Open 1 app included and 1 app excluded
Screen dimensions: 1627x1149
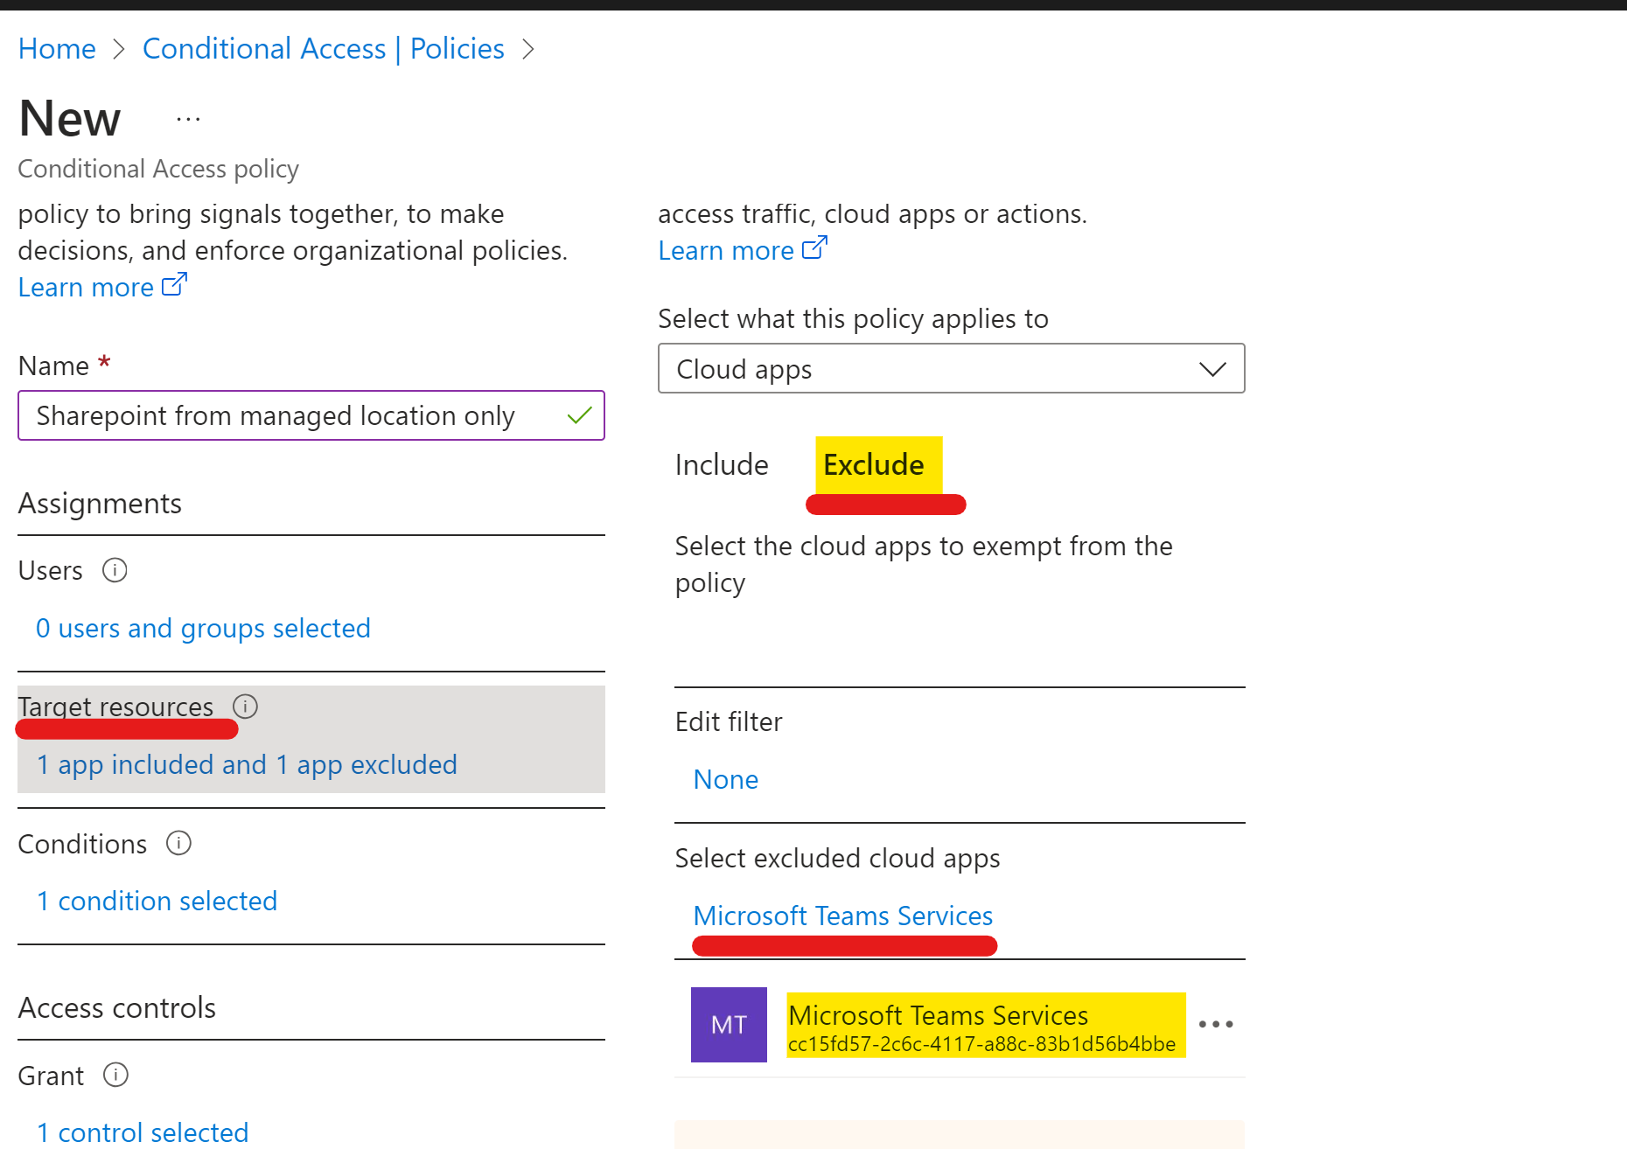[x=247, y=764]
